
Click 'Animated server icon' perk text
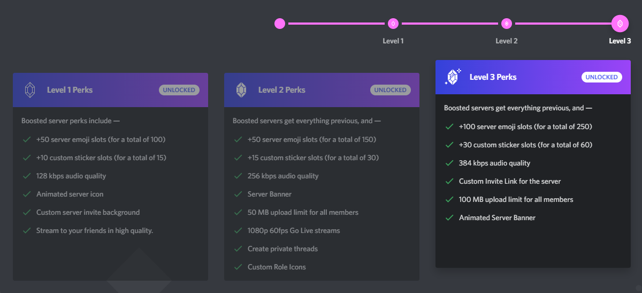click(x=70, y=194)
